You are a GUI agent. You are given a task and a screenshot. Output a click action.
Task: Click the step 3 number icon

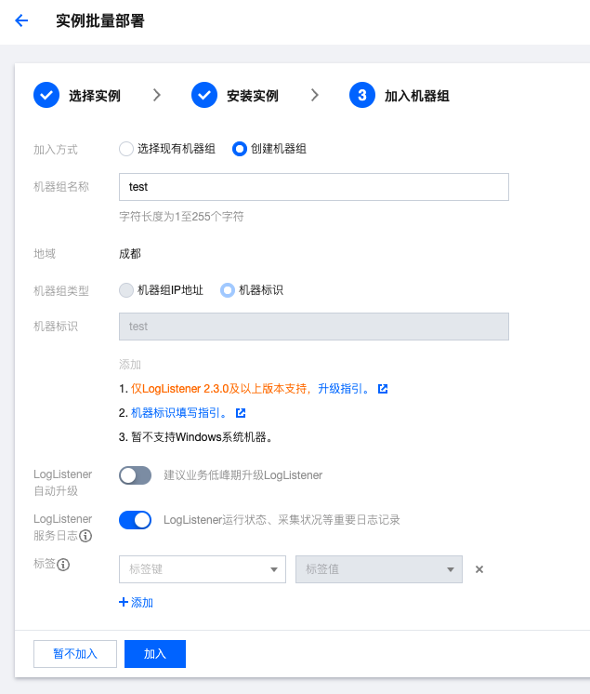362,95
